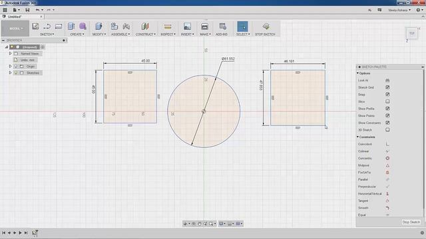Select the Concentric constraint icon
This screenshot has width=426, height=239.
tap(387, 158)
